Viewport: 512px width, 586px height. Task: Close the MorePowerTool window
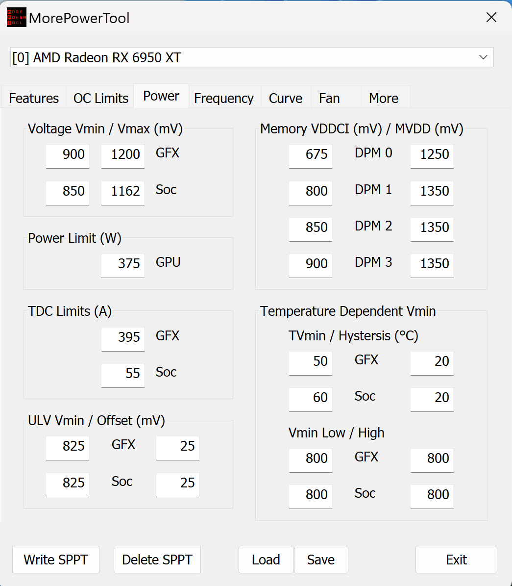tap(491, 17)
